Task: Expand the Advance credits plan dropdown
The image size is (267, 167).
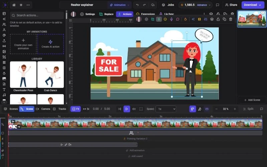Action: [x=204, y=5]
